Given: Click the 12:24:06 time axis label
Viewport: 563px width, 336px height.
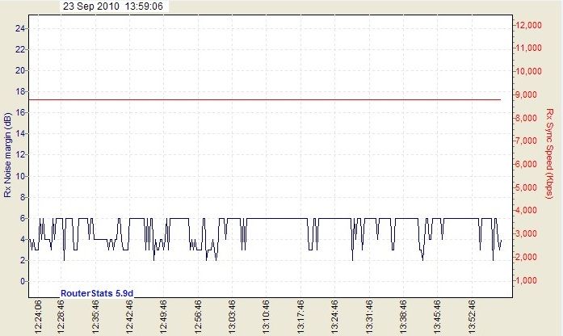Looking at the screenshot, I should [x=39, y=315].
